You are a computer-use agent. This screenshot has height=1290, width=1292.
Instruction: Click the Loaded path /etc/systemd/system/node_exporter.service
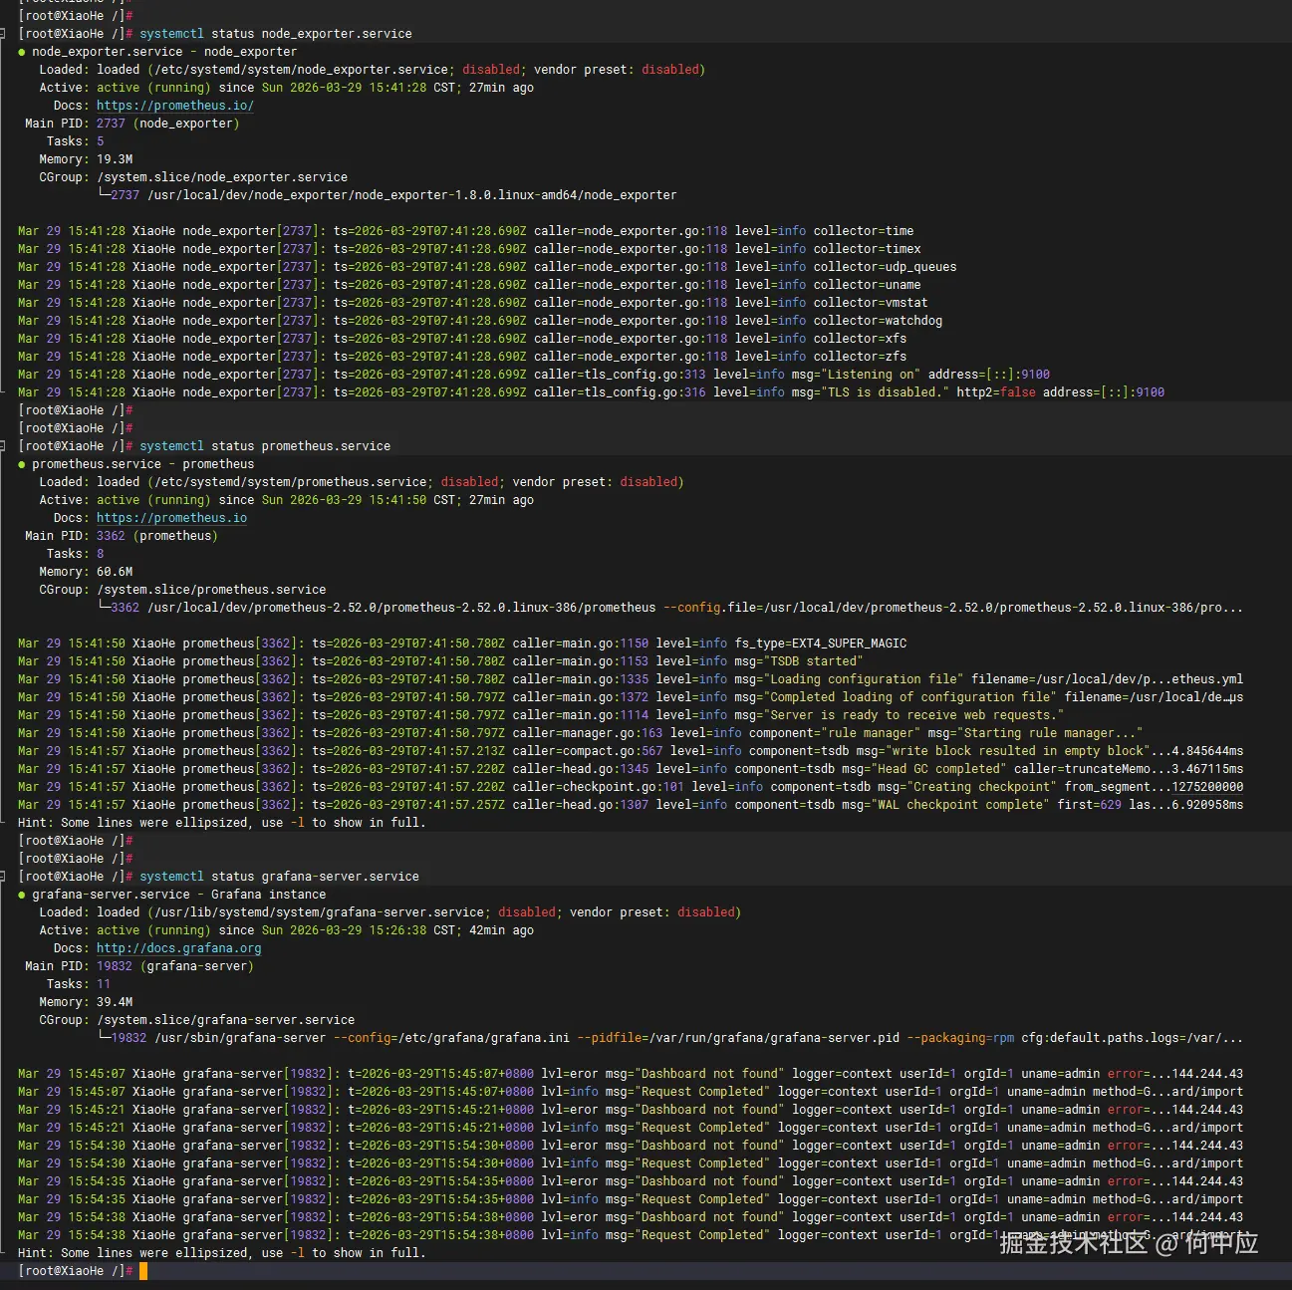click(301, 70)
